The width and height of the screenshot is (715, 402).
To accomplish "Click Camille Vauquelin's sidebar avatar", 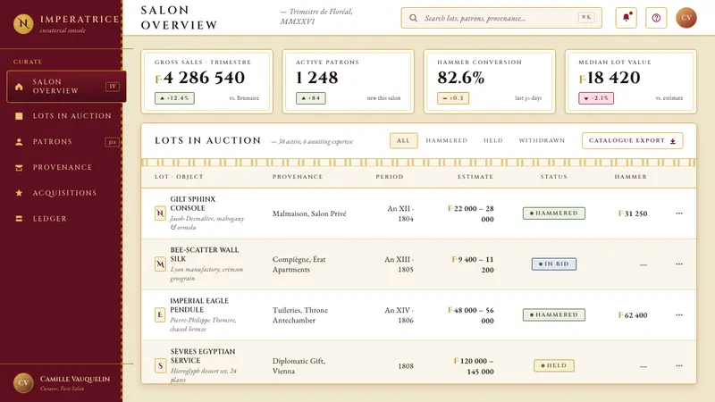I will click(23, 383).
